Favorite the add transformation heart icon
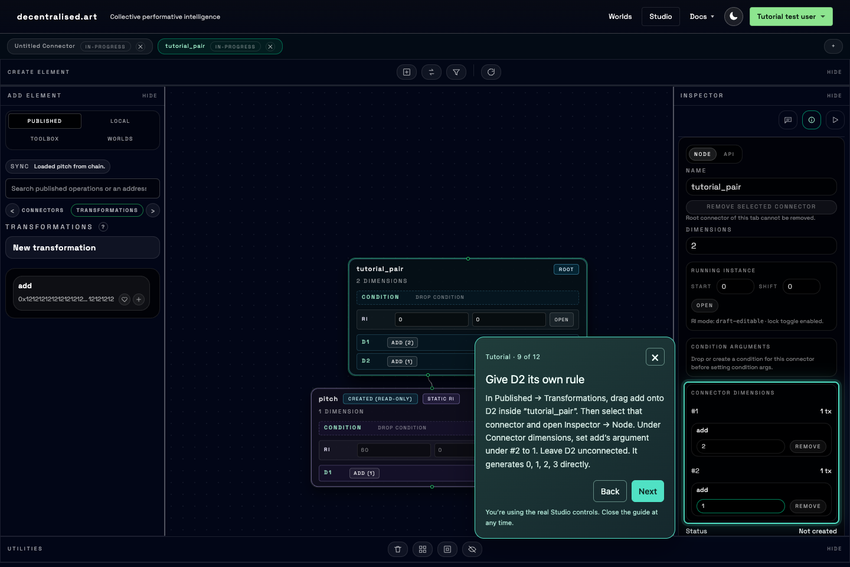The width and height of the screenshot is (850, 567). [x=125, y=299]
